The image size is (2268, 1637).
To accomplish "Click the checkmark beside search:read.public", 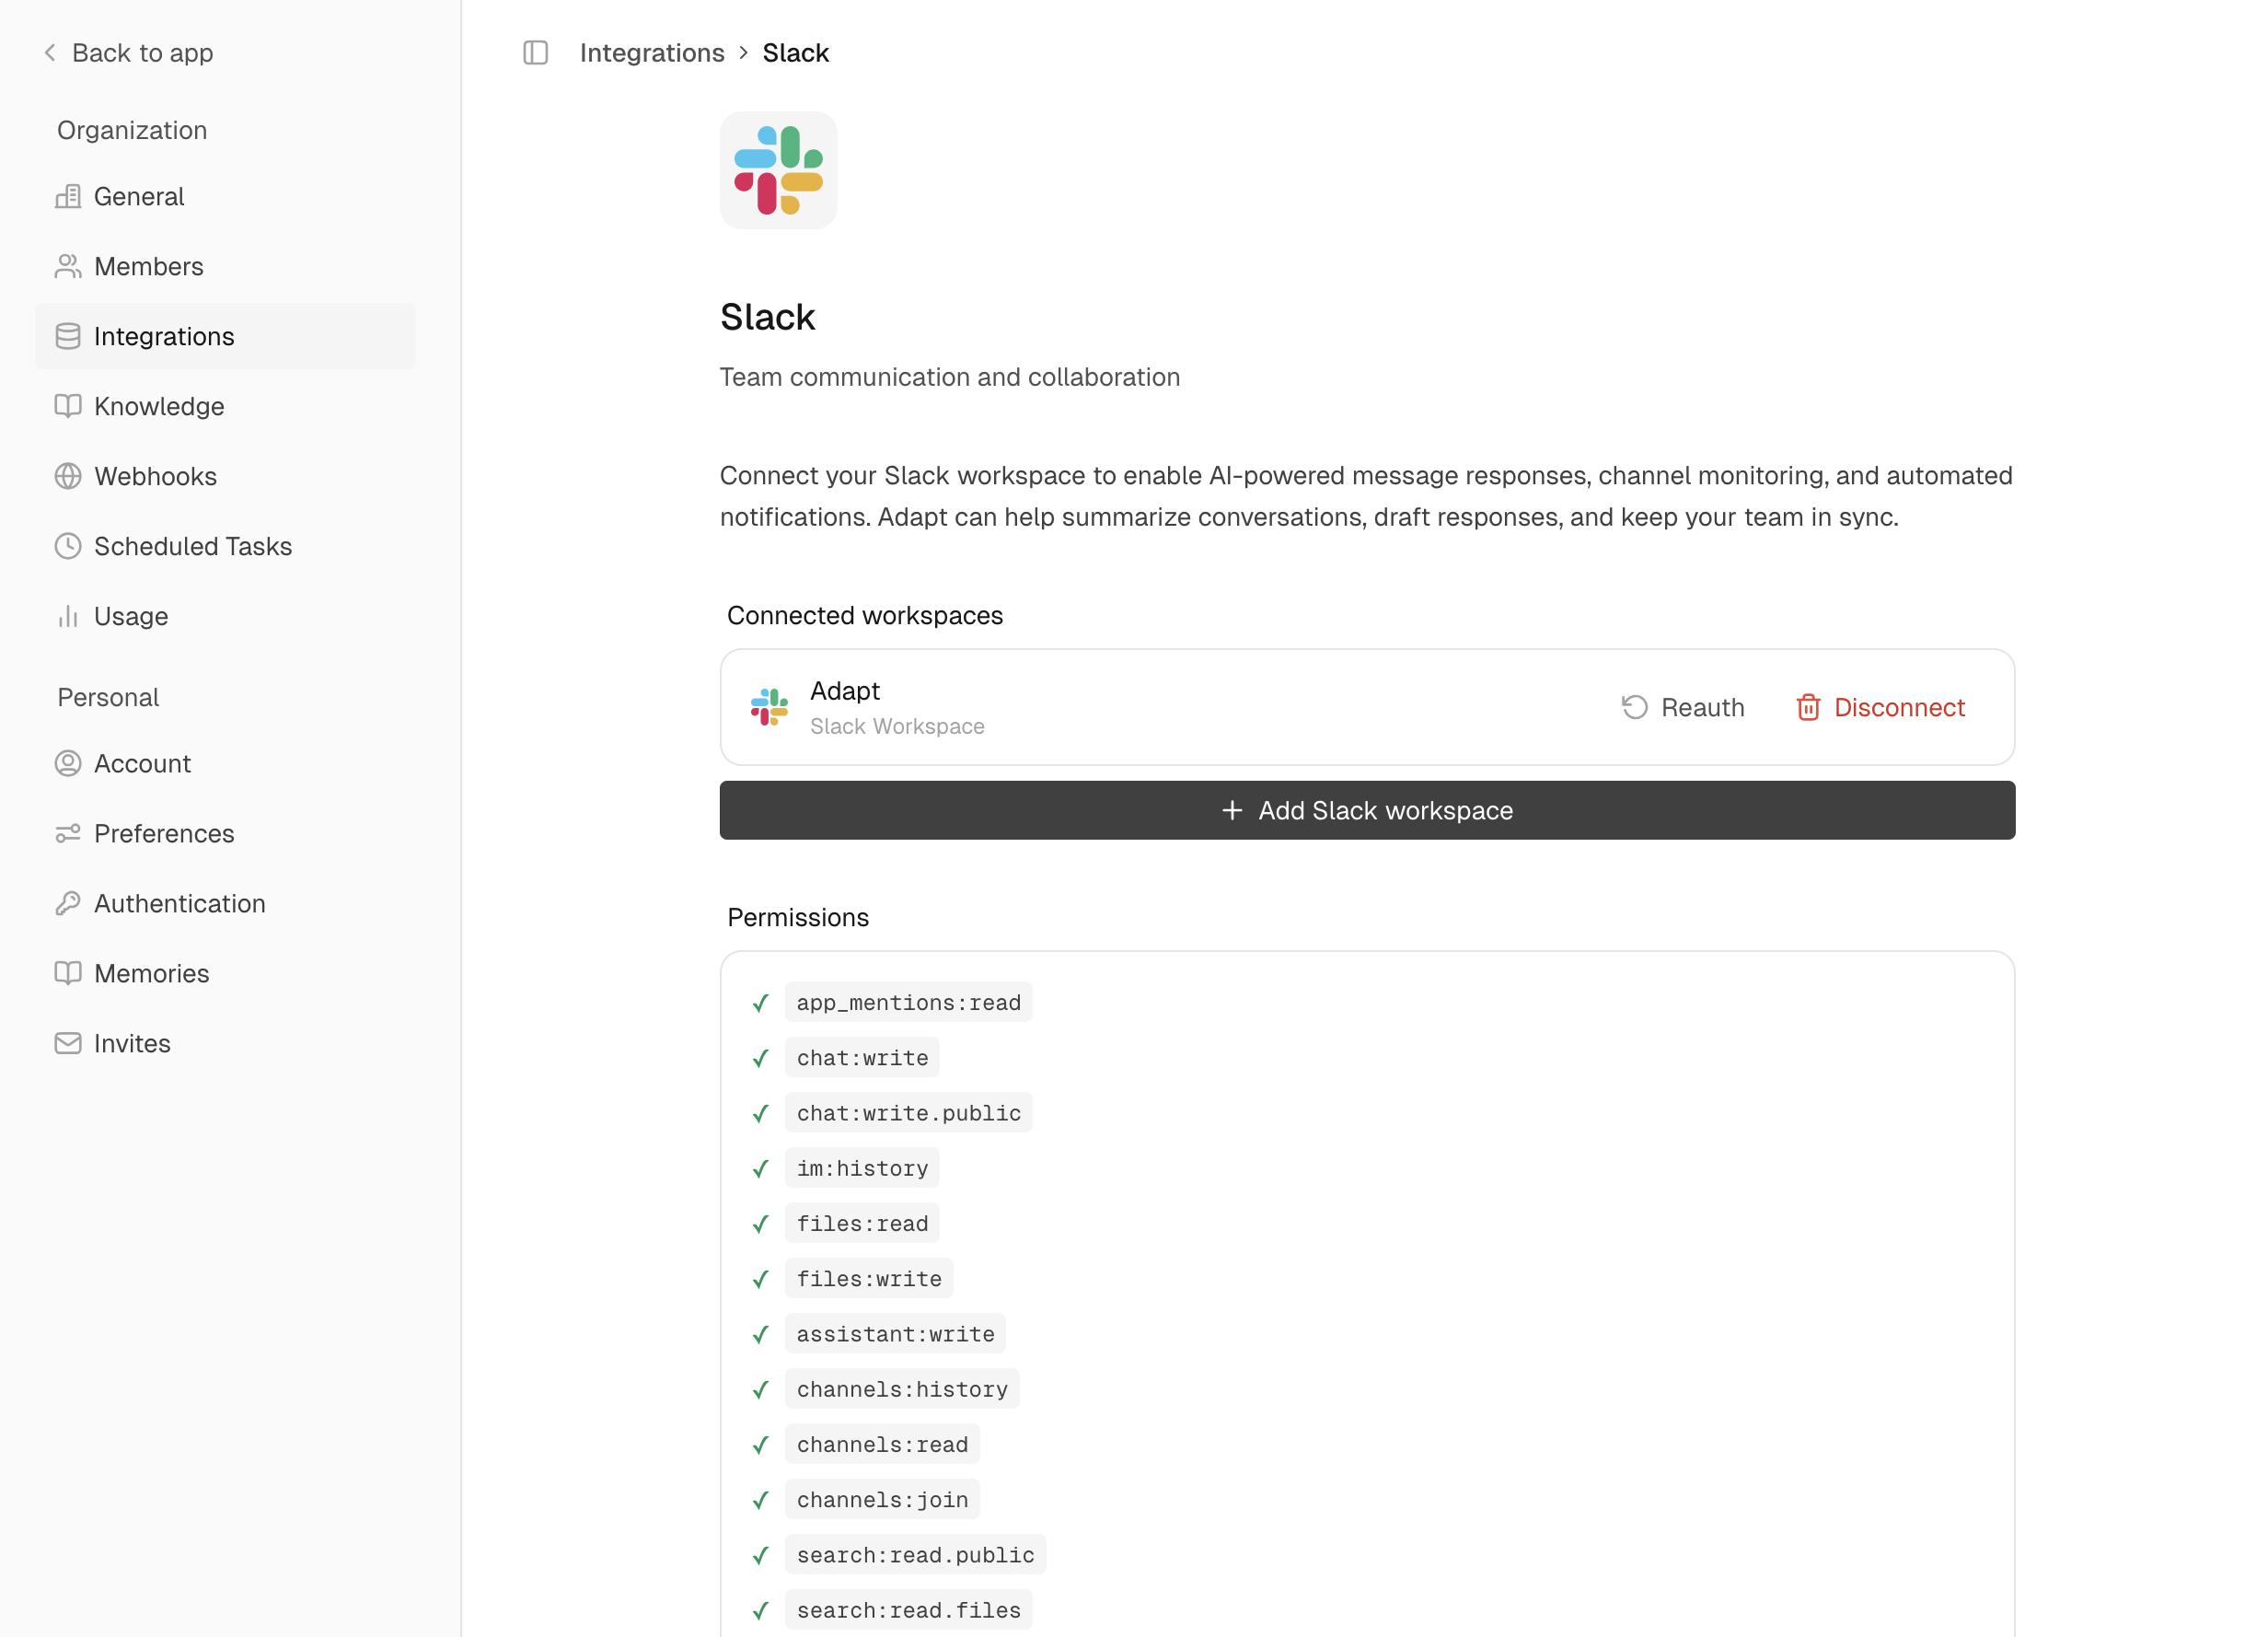I will [x=760, y=1555].
